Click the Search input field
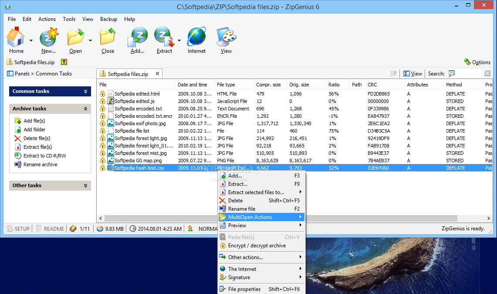497x294 pixels. pyautogui.click(x=468, y=73)
